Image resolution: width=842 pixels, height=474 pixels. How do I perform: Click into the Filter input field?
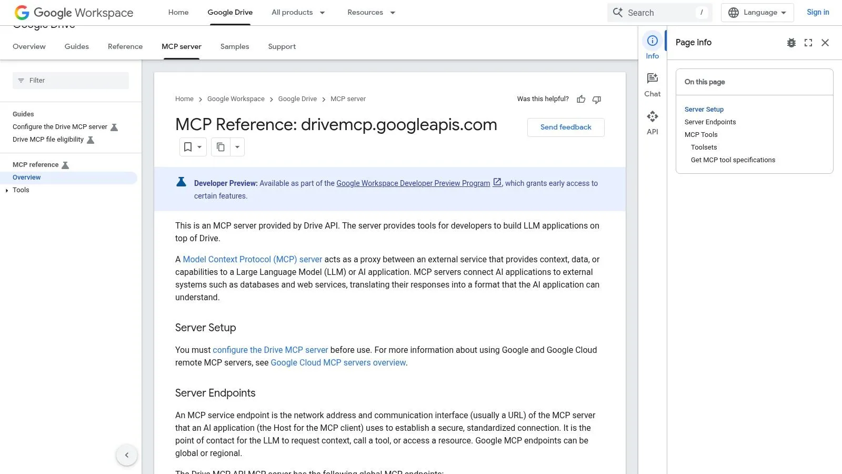(x=71, y=81)
